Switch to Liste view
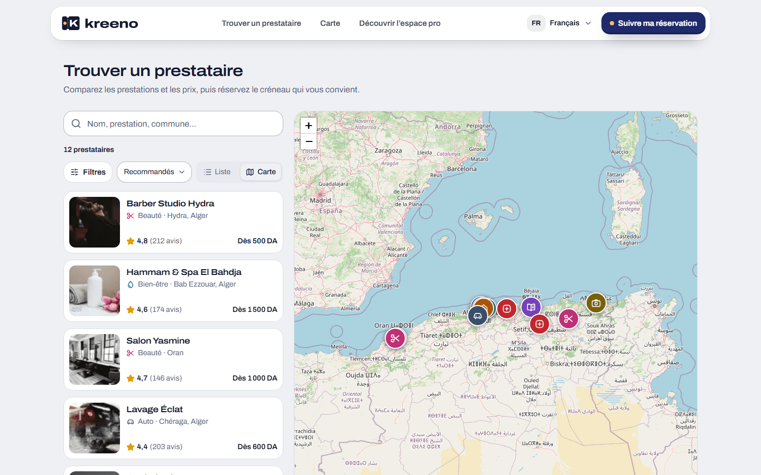 [x=218, y=172]
